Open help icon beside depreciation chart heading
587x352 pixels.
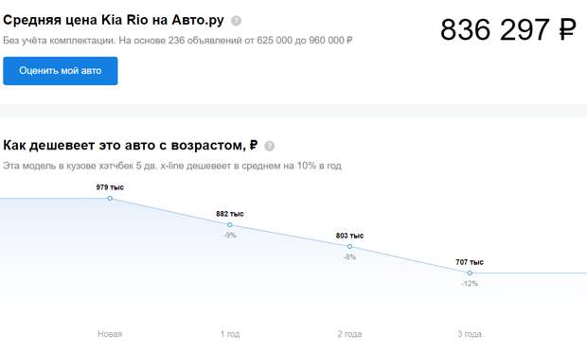270,146
